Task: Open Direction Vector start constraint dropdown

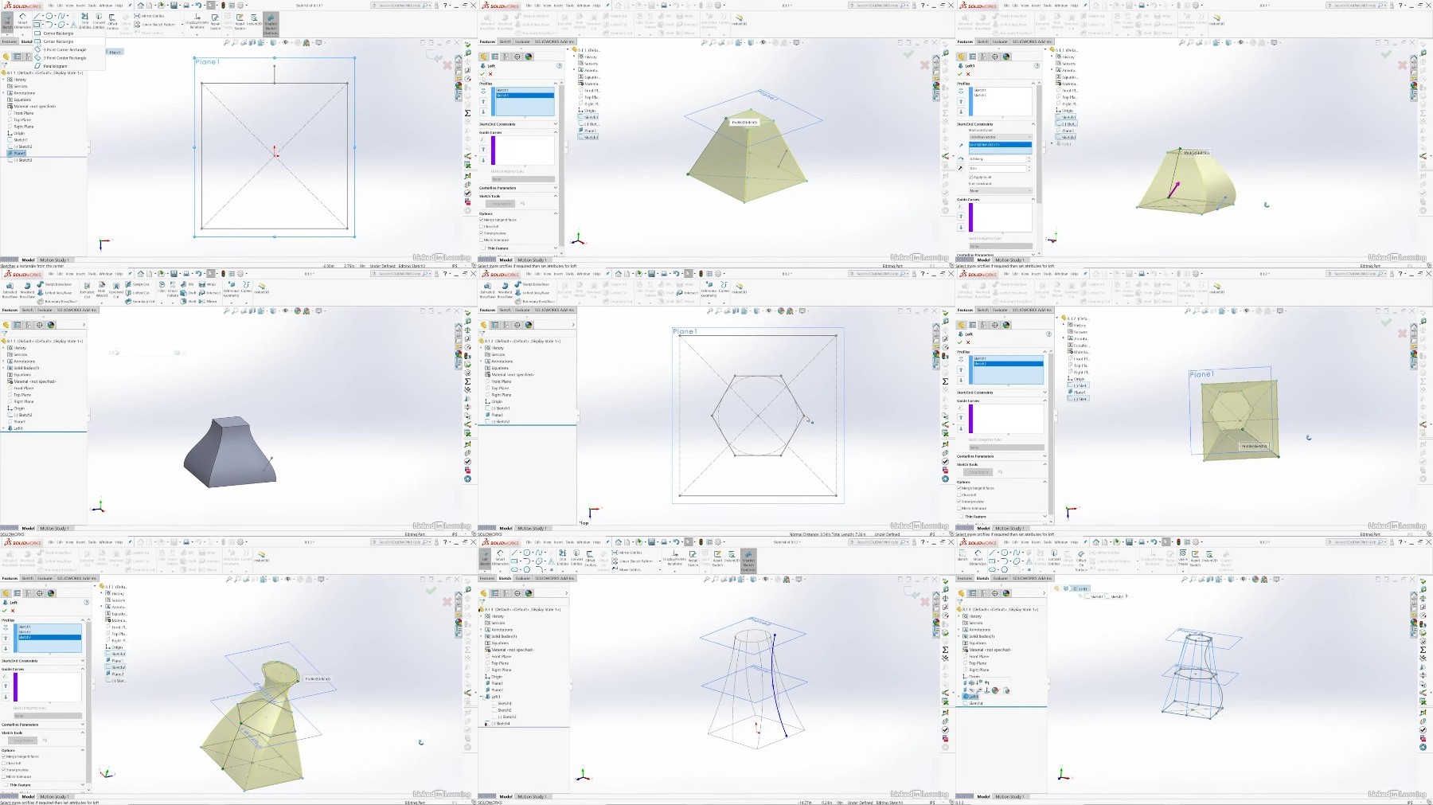Action: click(1001, 137)
